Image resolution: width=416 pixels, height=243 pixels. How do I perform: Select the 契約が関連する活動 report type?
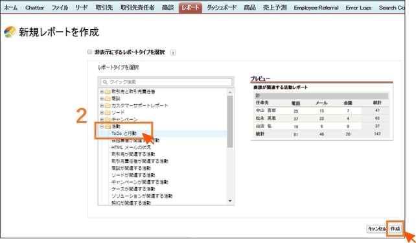pos(131,203)
